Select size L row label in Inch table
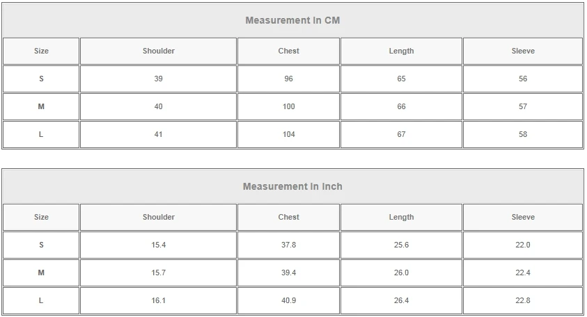The image size is (587, 317). (x=41, y=300)
